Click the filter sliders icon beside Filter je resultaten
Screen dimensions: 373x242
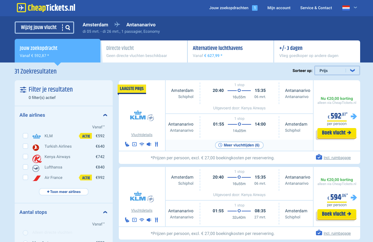pos(23,89)
